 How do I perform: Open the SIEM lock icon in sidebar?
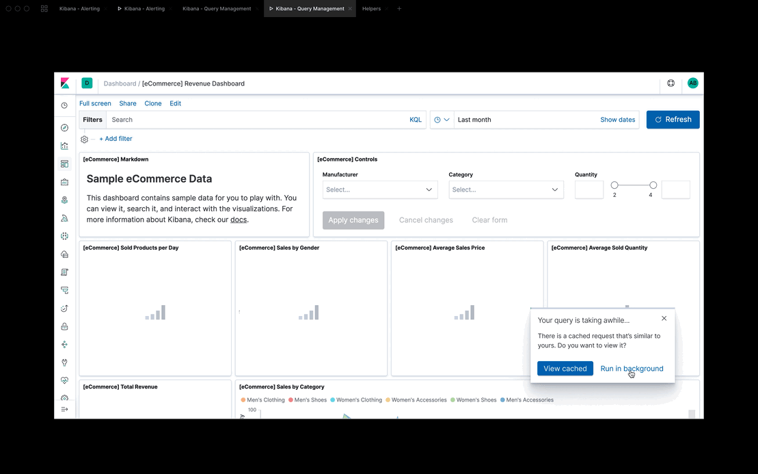[x=64, y=326]
